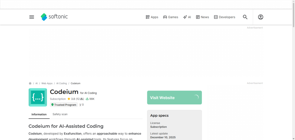The width and height of the screenshot is (295, 140).
Task: Go to Web Apps breadcrumb link
Action: tap(47, 83)
